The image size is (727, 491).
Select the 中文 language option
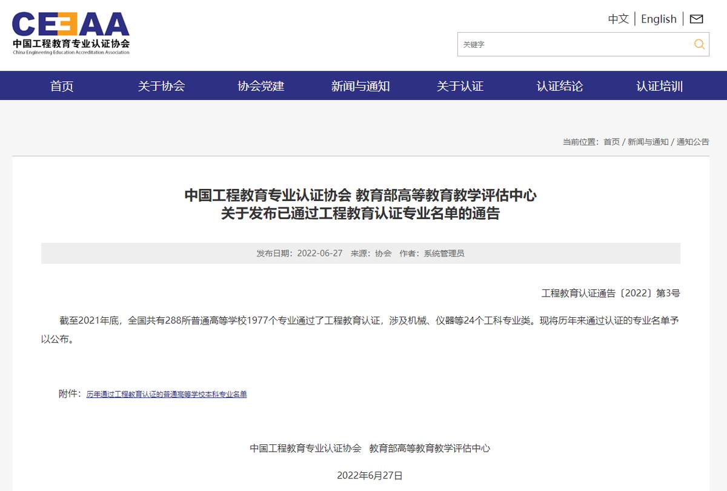point(617,19)
